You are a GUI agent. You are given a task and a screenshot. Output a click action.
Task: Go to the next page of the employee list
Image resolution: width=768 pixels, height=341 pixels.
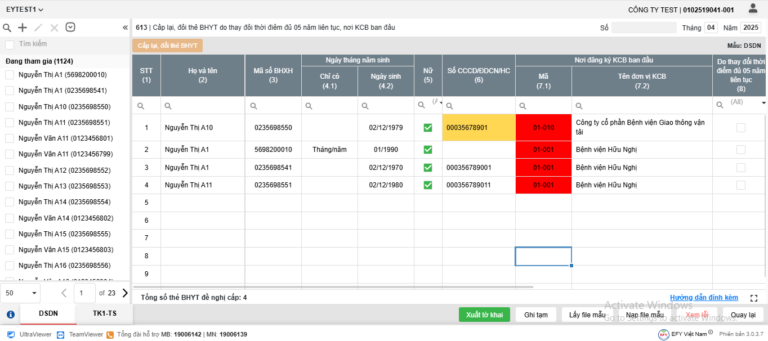124,293
